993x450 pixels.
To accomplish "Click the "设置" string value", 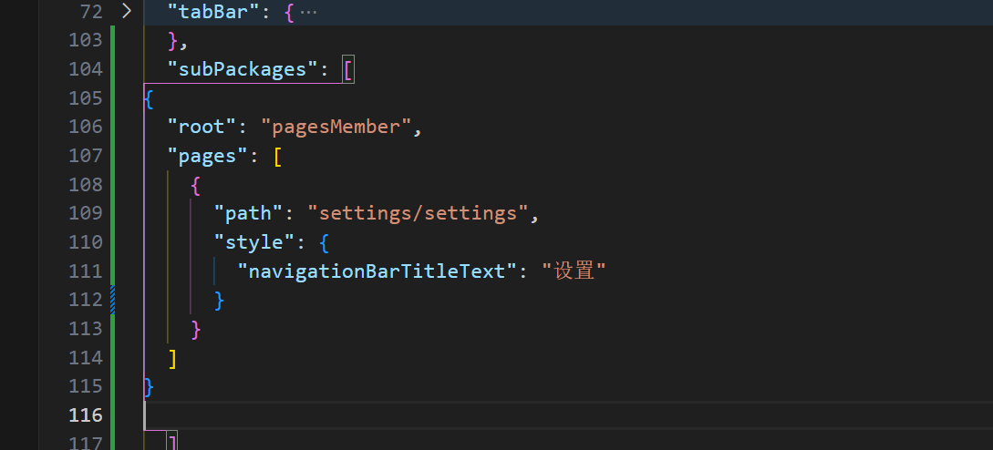I will pos(574,271).
